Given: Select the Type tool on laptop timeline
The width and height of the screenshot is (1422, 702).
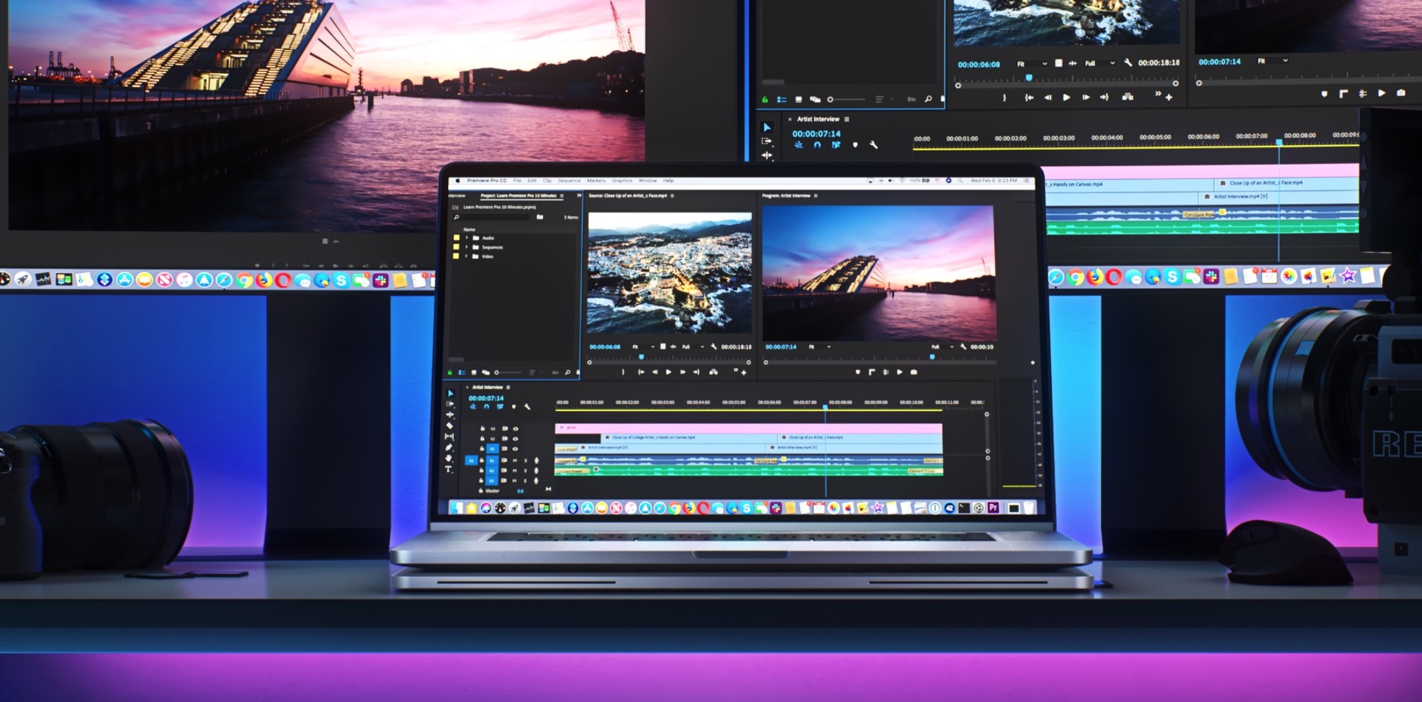Looking at the screenshot, I should pos(449,469).
